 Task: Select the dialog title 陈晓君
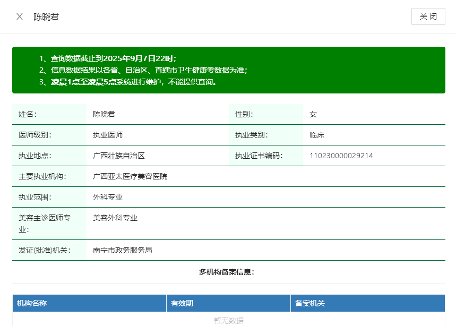(46, 16)
